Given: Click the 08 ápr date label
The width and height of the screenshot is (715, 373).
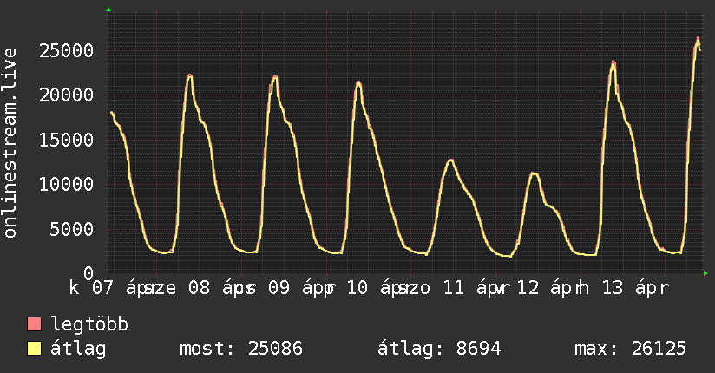Looking at the screenshot, I should [x=221, y=288].
